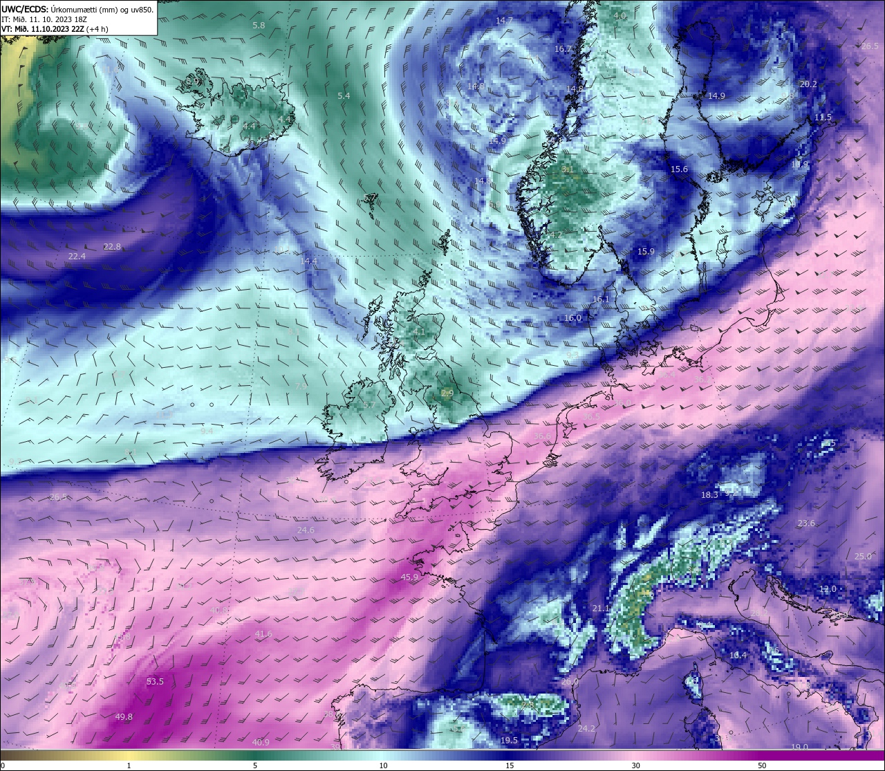The width and height of the screenshot is (885, 771).
Task: Click the 24.2 value label
Action: pos(586,729)
